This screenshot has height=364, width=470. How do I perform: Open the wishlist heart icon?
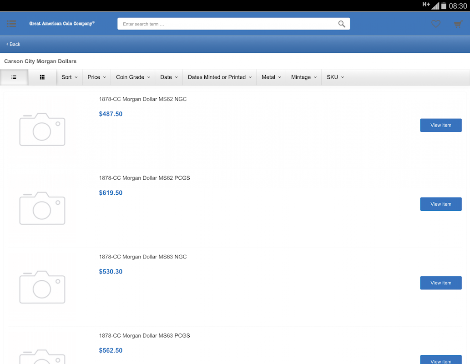(436, 24)
